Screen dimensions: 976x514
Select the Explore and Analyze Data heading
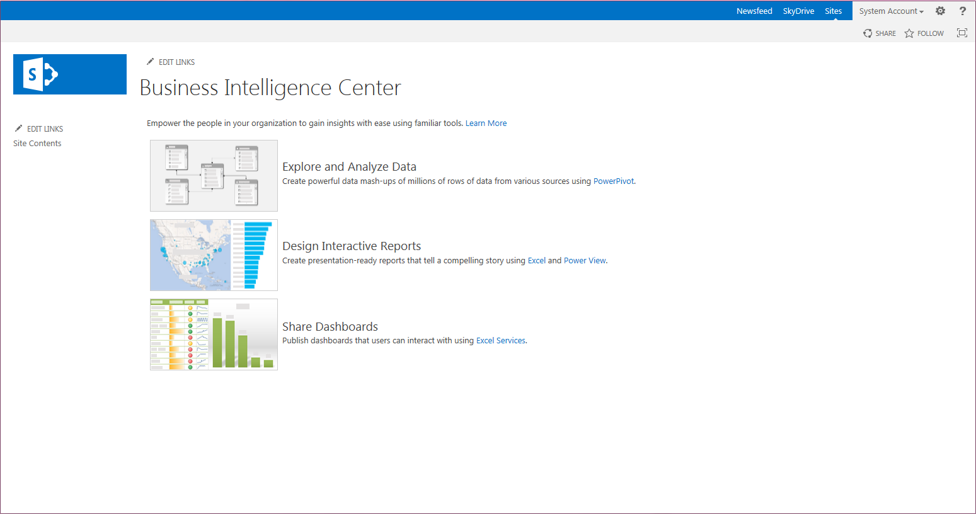tap(349, 166)
